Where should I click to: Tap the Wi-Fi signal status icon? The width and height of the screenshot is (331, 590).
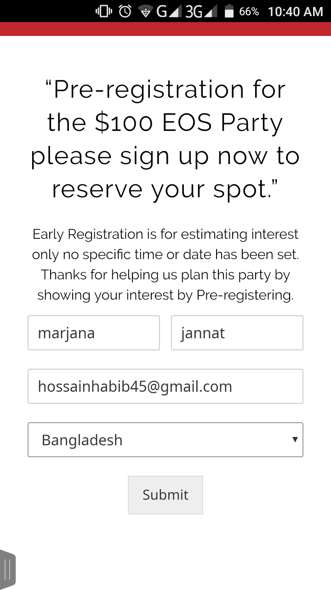pyautogui.click(x=145, y=12)
